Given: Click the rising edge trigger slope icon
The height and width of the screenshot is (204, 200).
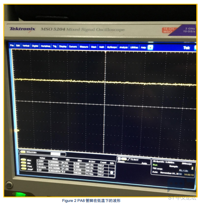Looking at the screenshot, I should [129, 159].
